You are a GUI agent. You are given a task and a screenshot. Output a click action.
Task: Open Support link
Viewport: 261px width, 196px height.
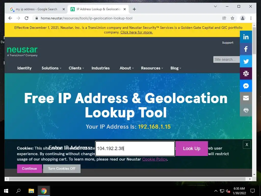pyautogui.click(x=228, y=43)
